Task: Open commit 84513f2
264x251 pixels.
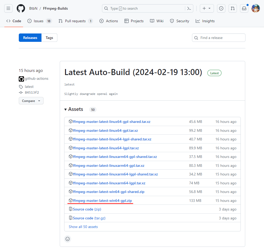Action: click(x=32, y=92)
